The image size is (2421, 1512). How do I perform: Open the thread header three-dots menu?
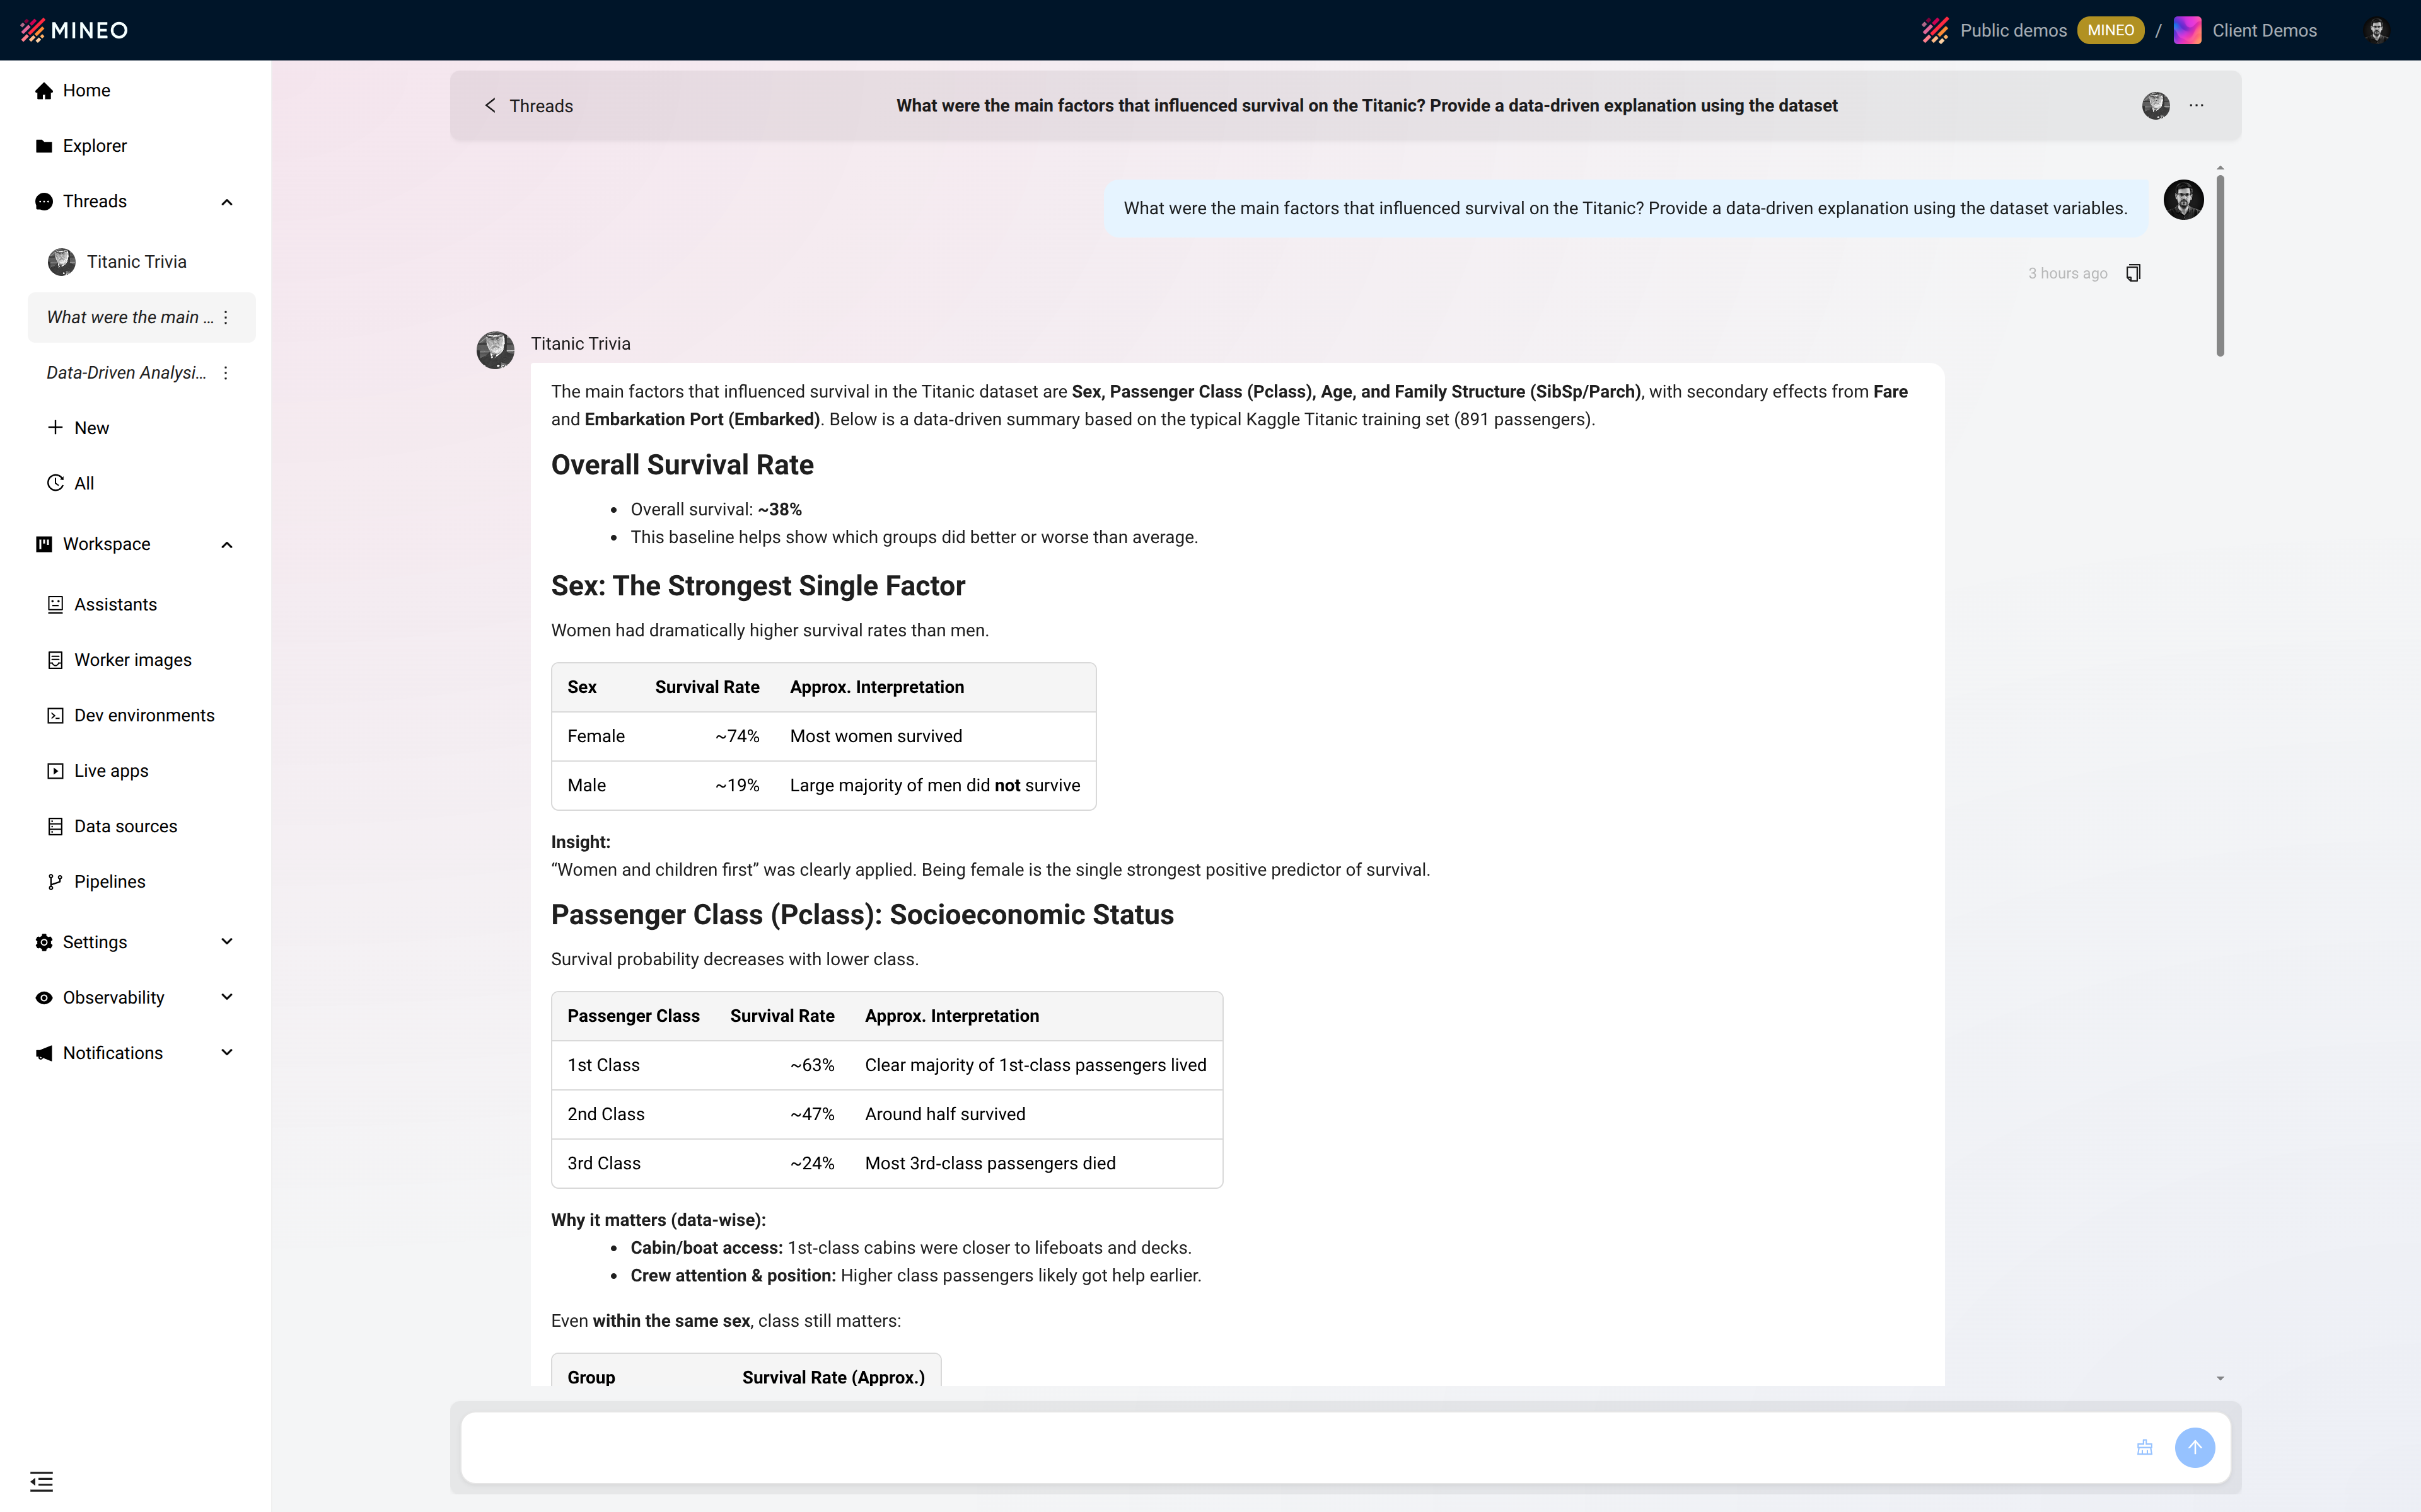click(2196, 105)
